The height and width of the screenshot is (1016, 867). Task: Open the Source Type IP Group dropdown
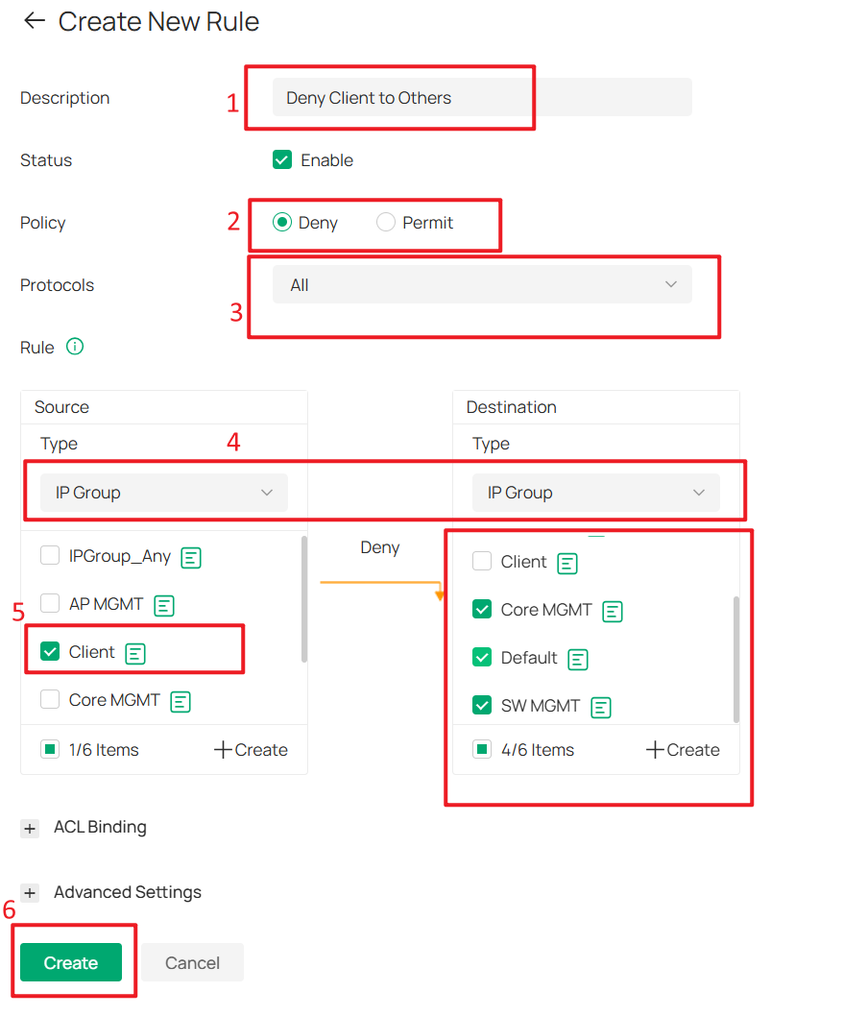(x=164, y=493)
